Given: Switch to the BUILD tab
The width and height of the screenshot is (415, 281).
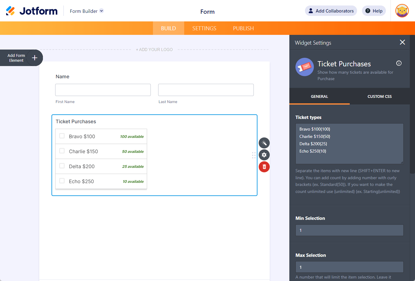Looking at the screenshot, I should [x=169, y=28].
